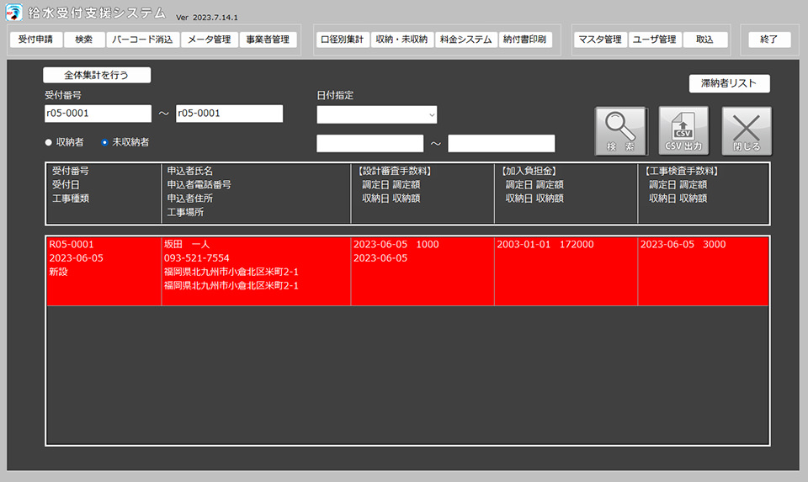
Task: Select the 未収納者 radio button
Action: coord(104,143)
